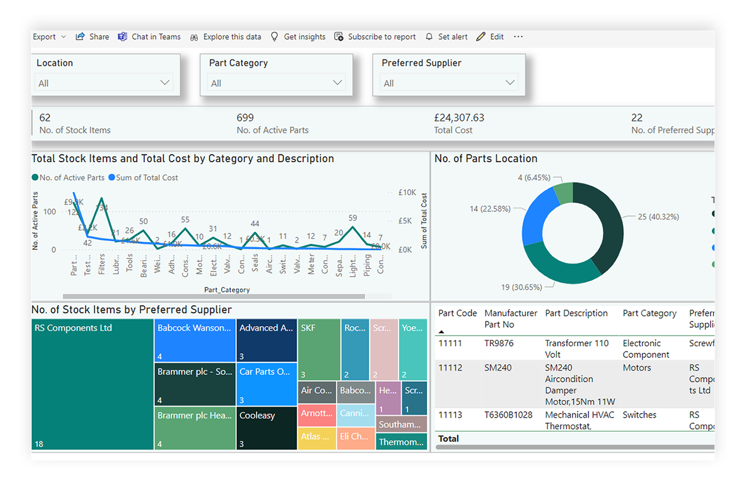The image size is (746, 491).
Task: Select the Babcock Wanson treemap tile
Action: 195,340
